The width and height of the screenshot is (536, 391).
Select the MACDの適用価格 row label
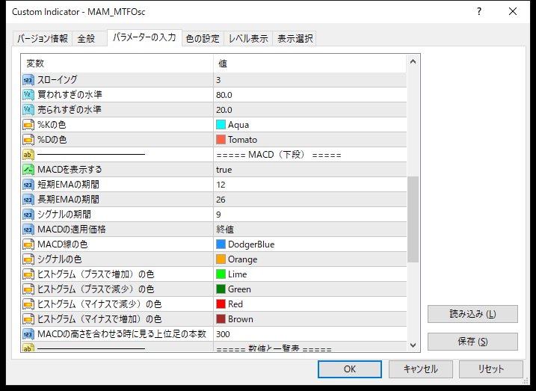72,230
